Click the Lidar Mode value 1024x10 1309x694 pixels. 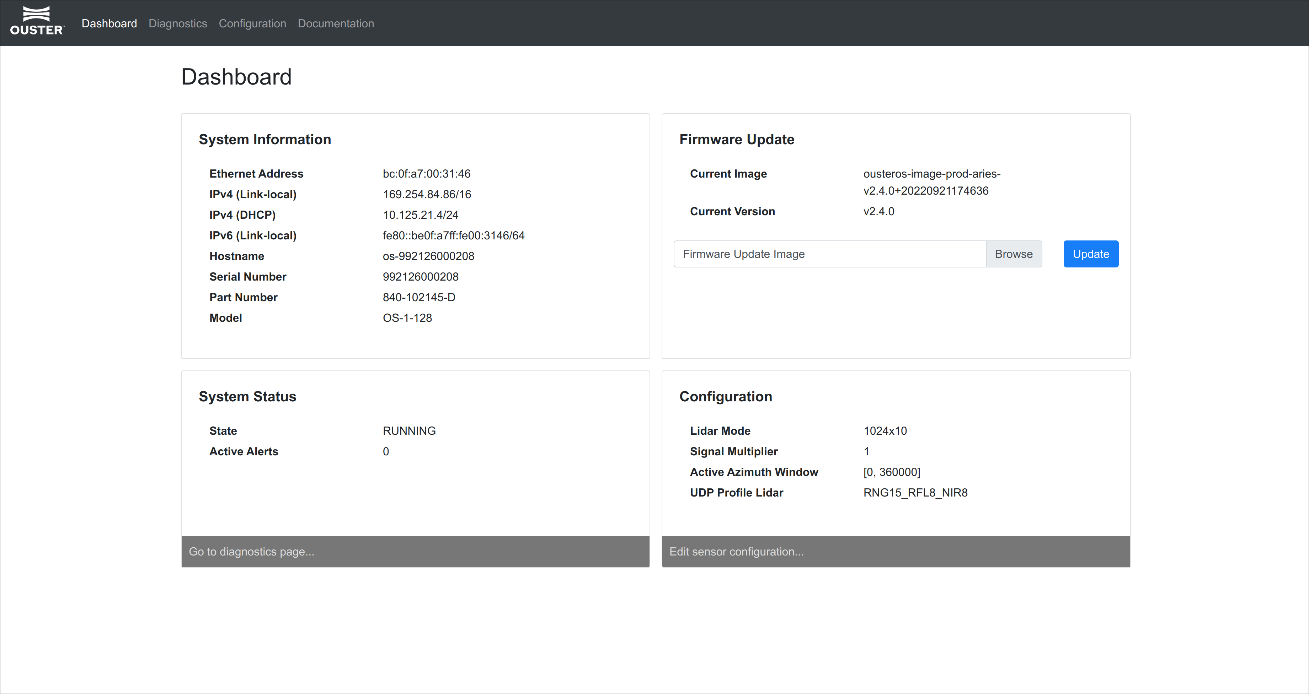(885, 431)
